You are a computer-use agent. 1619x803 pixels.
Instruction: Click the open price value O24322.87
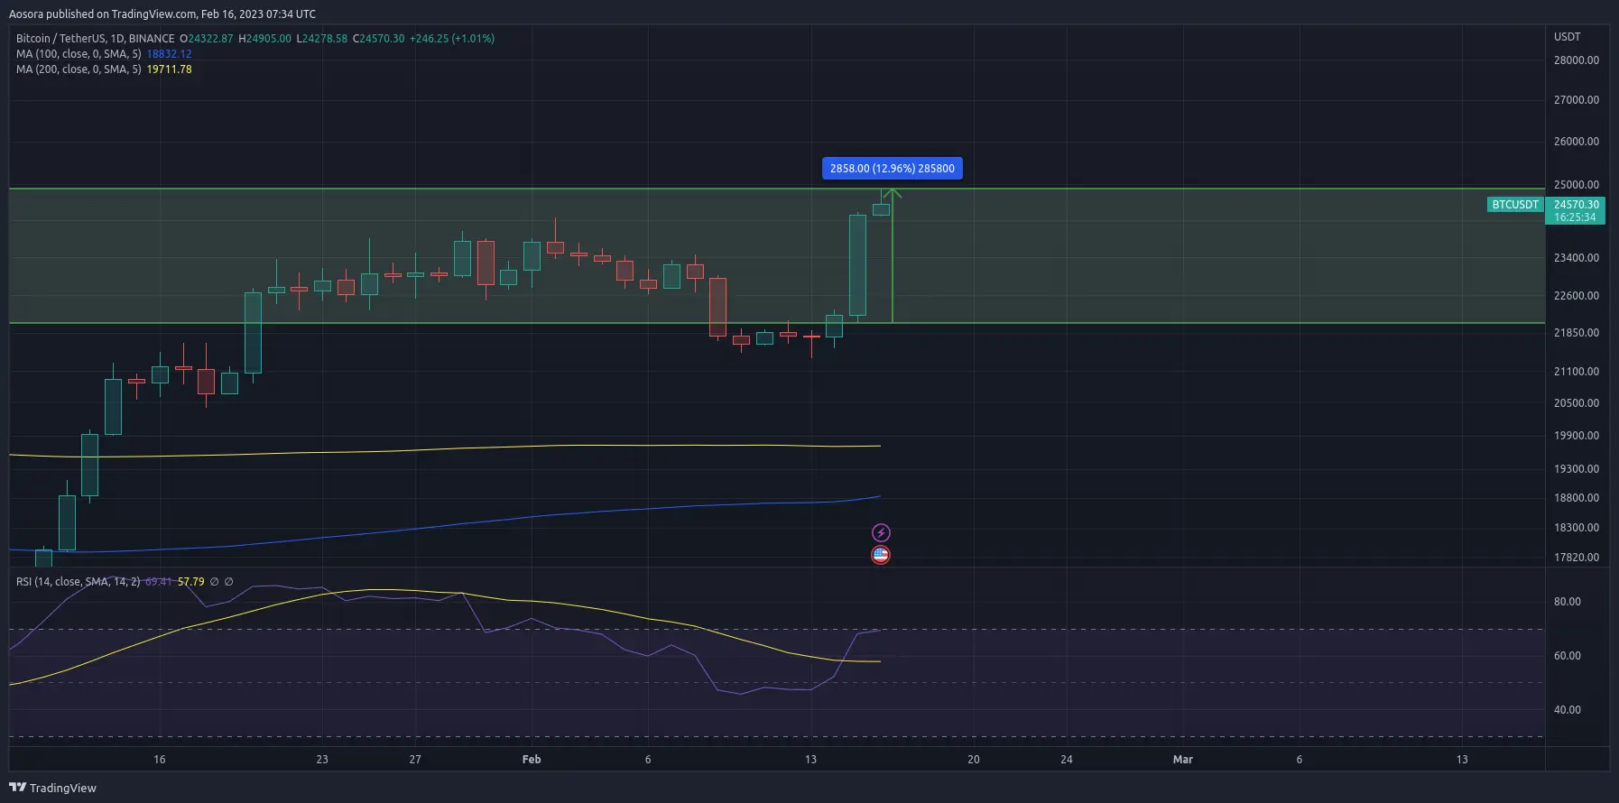pyautogui.click(x=207, y=39)
